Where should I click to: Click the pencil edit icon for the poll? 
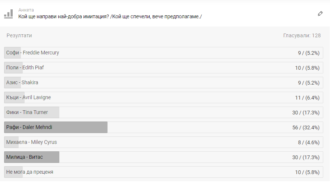coord(320,13)
